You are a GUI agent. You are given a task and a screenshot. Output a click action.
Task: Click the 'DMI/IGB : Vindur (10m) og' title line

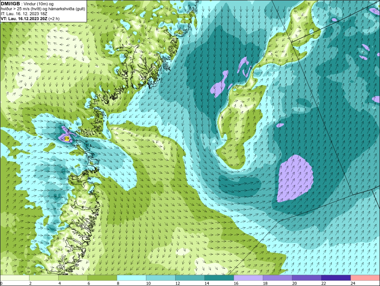(x=27, y=4)
